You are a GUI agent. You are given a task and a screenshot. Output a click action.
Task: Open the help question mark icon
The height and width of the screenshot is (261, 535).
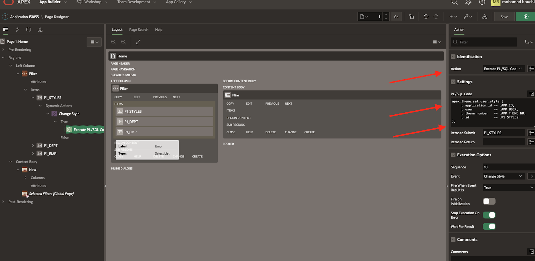(482, 2)
